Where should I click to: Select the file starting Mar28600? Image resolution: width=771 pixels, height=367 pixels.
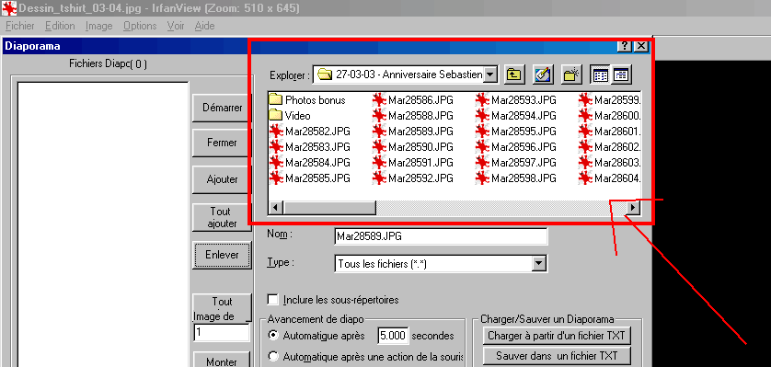(x=610, y=116)
